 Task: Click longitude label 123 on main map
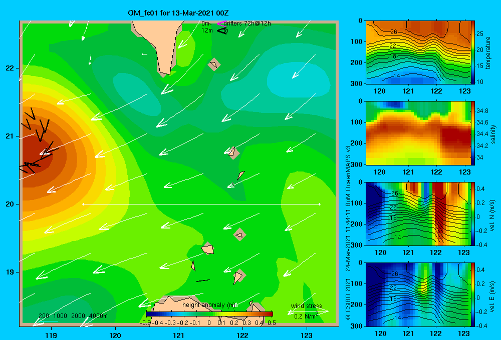coord(307,335)
